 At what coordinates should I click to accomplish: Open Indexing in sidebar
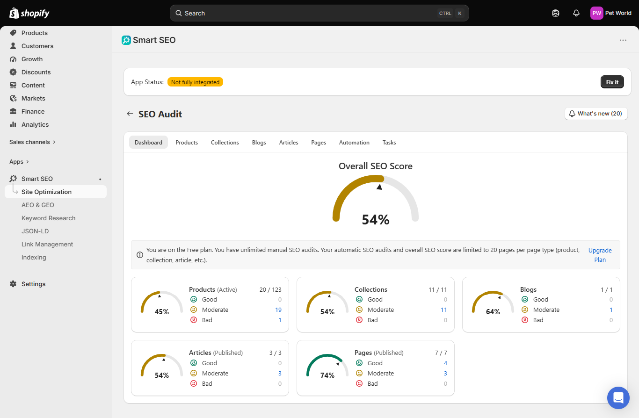[x=34, y=257]
